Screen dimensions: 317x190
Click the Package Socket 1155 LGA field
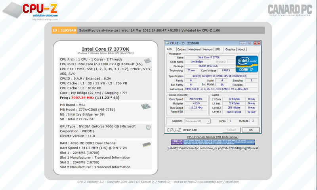[x=210, y=66]
